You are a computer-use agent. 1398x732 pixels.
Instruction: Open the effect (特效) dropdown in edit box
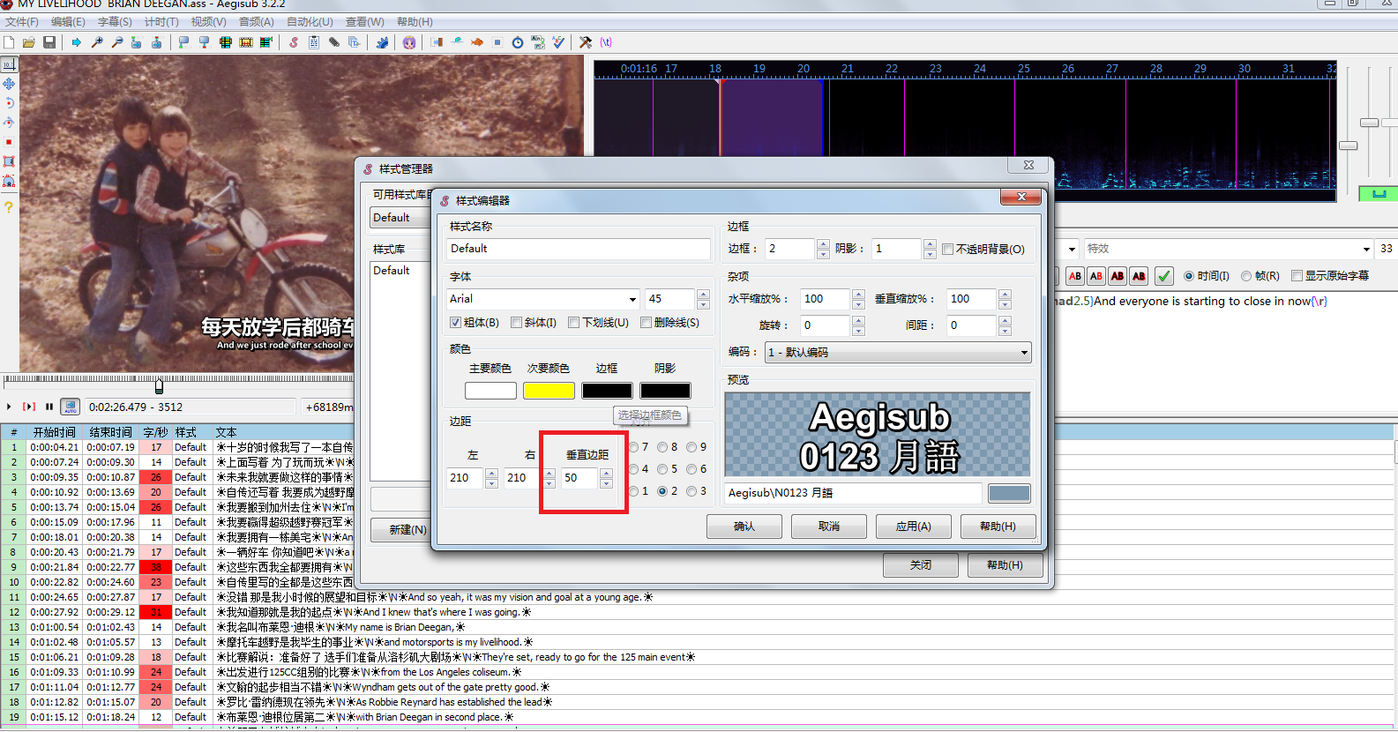coord(1365,249)
